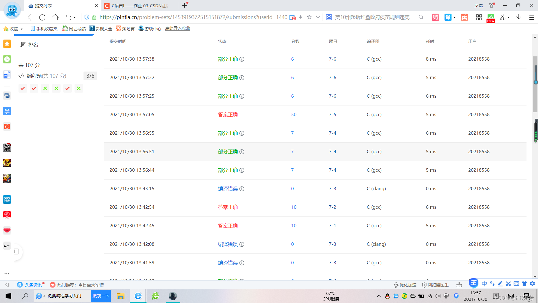Open score 50 submission for 7-5
The width and height of the screenshot is (538, 303).
click(x=294, y=114)
